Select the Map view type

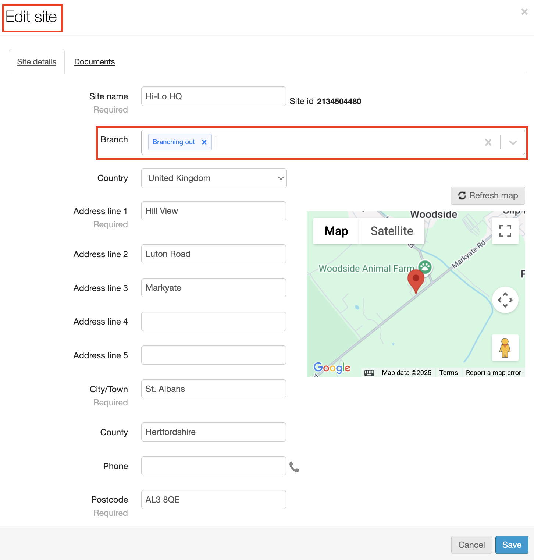pos(336,231)
